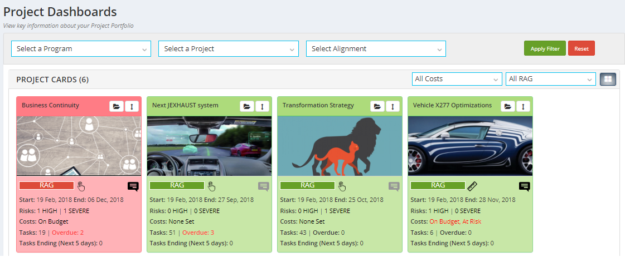Click 'Tasks: 51' on Next JEXHAUST card
Viewport: 625px width, 257px height.
click(162, 233)
